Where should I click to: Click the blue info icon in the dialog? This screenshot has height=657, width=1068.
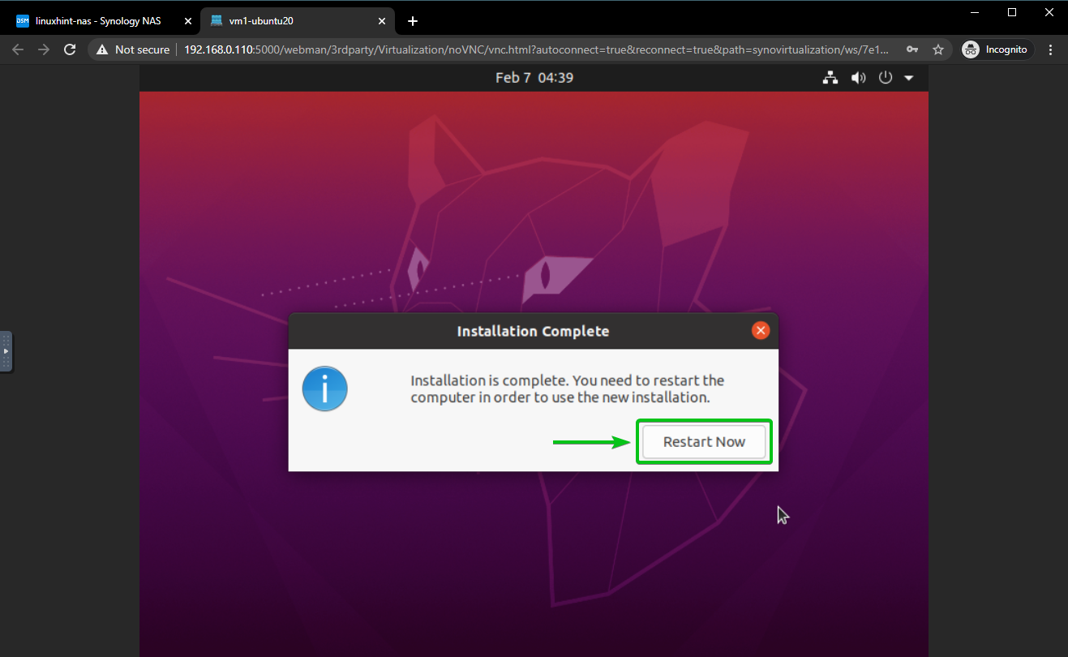click(x=324, y=389)
